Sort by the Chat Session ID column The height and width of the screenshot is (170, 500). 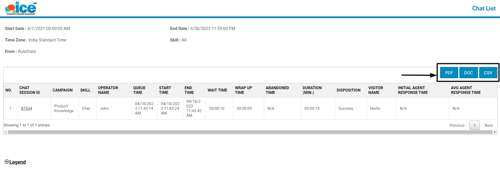29,90
